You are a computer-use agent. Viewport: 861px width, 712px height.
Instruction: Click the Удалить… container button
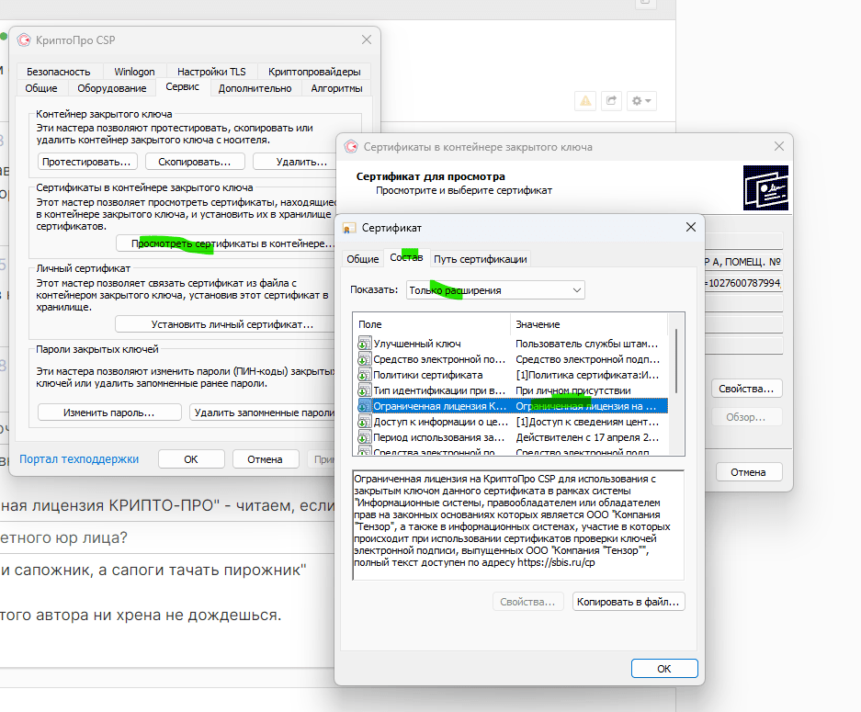click(295, 162)
